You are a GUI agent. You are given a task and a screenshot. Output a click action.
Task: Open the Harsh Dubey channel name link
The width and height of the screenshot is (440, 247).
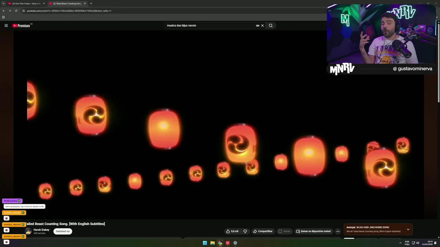coord(41,230)
